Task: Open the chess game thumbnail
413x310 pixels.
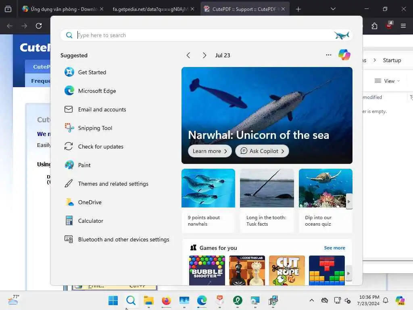Action: point(247,270)
